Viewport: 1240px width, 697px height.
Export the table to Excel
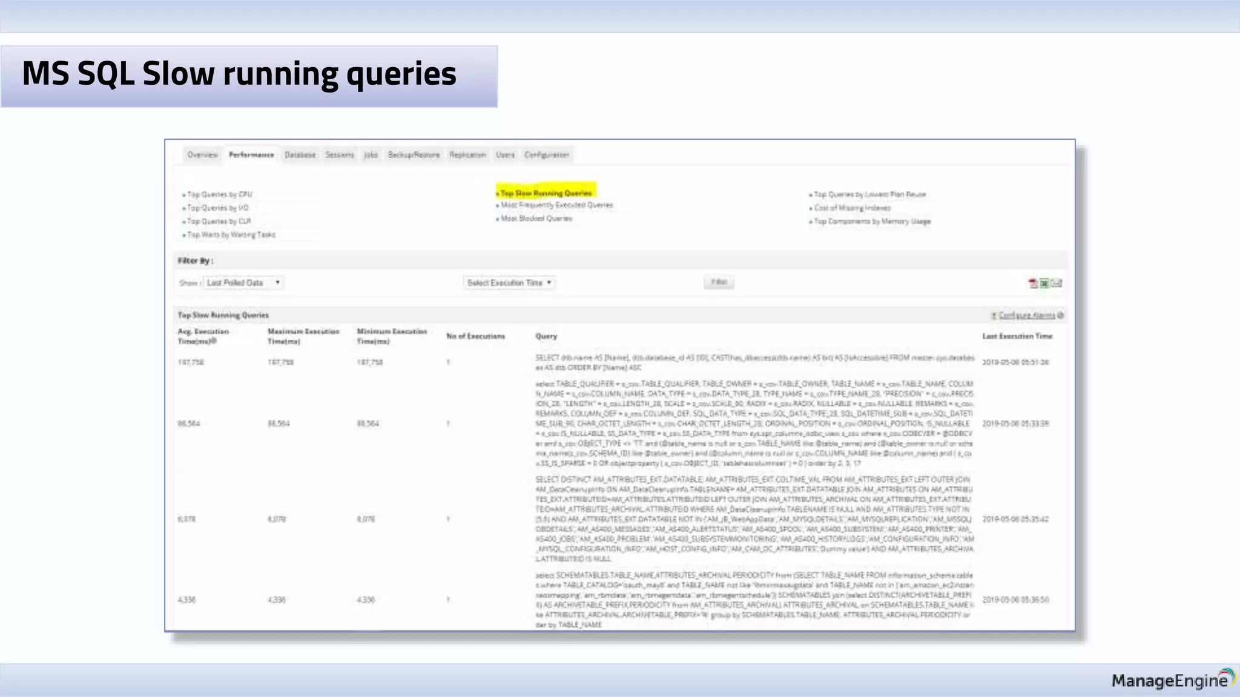pyautogui.click(x=1044, y=283)
